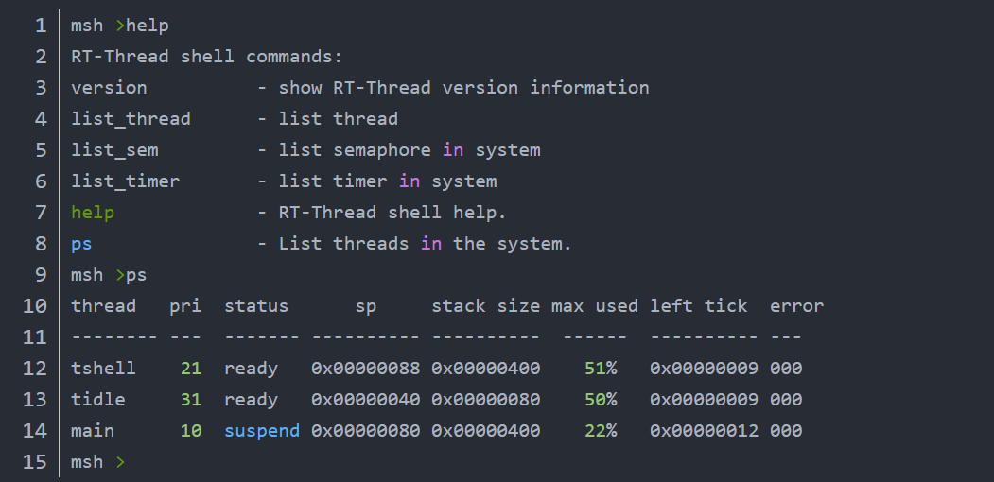Click the word "help" after the first msh prompt

(148, 26)
